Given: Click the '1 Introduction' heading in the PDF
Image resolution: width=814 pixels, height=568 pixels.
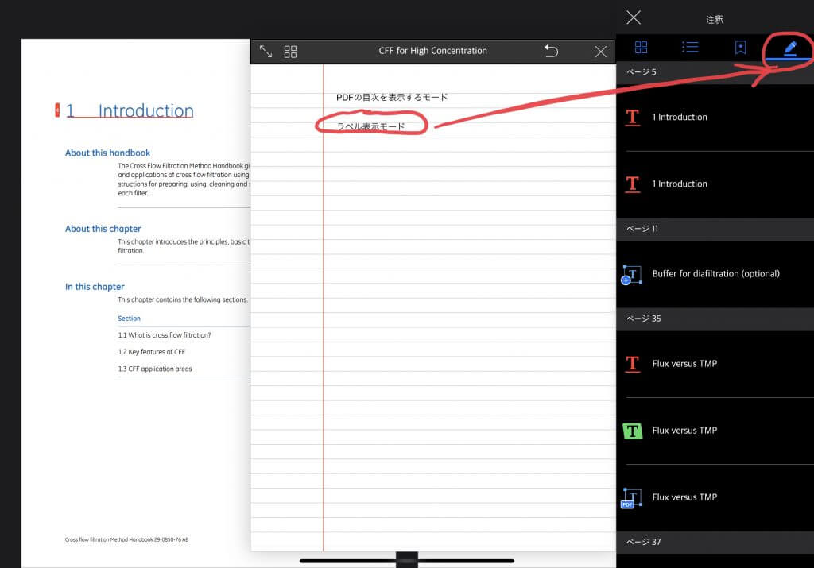Looking at the screenshot, I should click(x=130, y=110).
